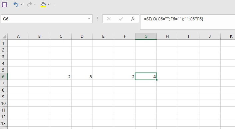Click cell G6 containing 4
The height and width of the screenshot is (129, 235).
tap(146, 77)
